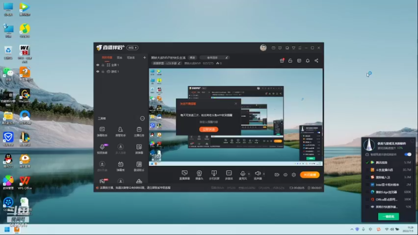Image resolution: width=418 pixels, height=235 pixels.
Task: Open the 歌词助手 tool
Action: [x=139, y=166]
